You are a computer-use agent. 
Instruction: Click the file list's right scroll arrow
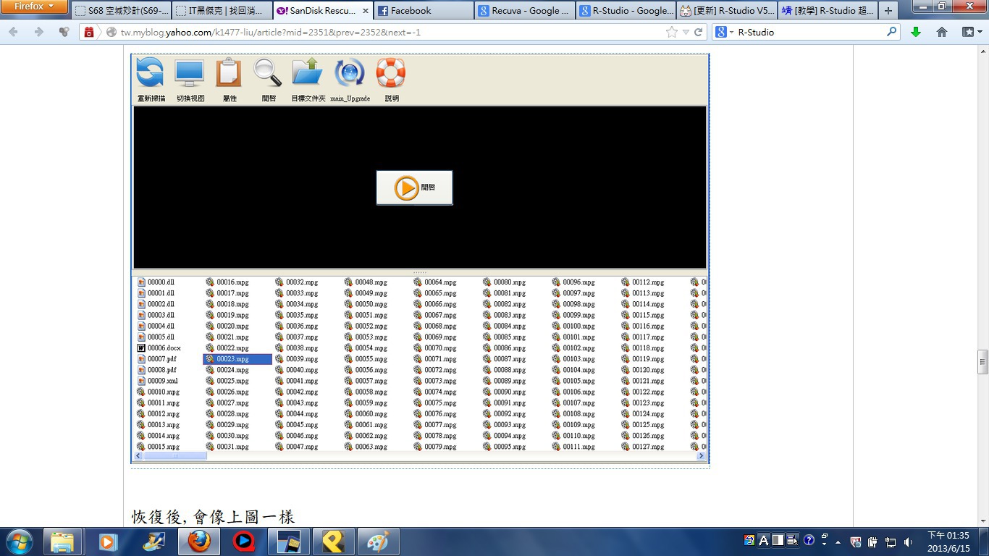[701, 456]
